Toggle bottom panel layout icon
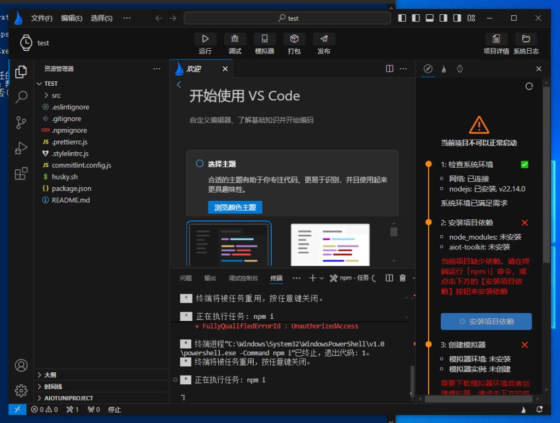560x423 pixels. [x=430, y=18]
